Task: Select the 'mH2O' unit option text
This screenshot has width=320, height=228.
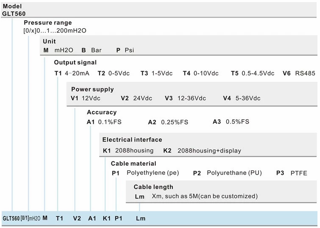Action: [x=64, y=50]
